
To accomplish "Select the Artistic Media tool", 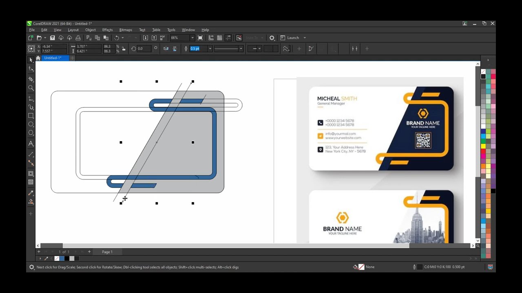I will coord(31,107).
